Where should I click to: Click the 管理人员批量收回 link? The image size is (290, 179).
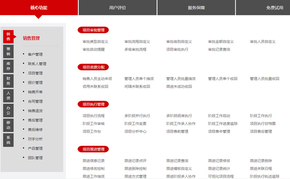(x=264, y=79)
